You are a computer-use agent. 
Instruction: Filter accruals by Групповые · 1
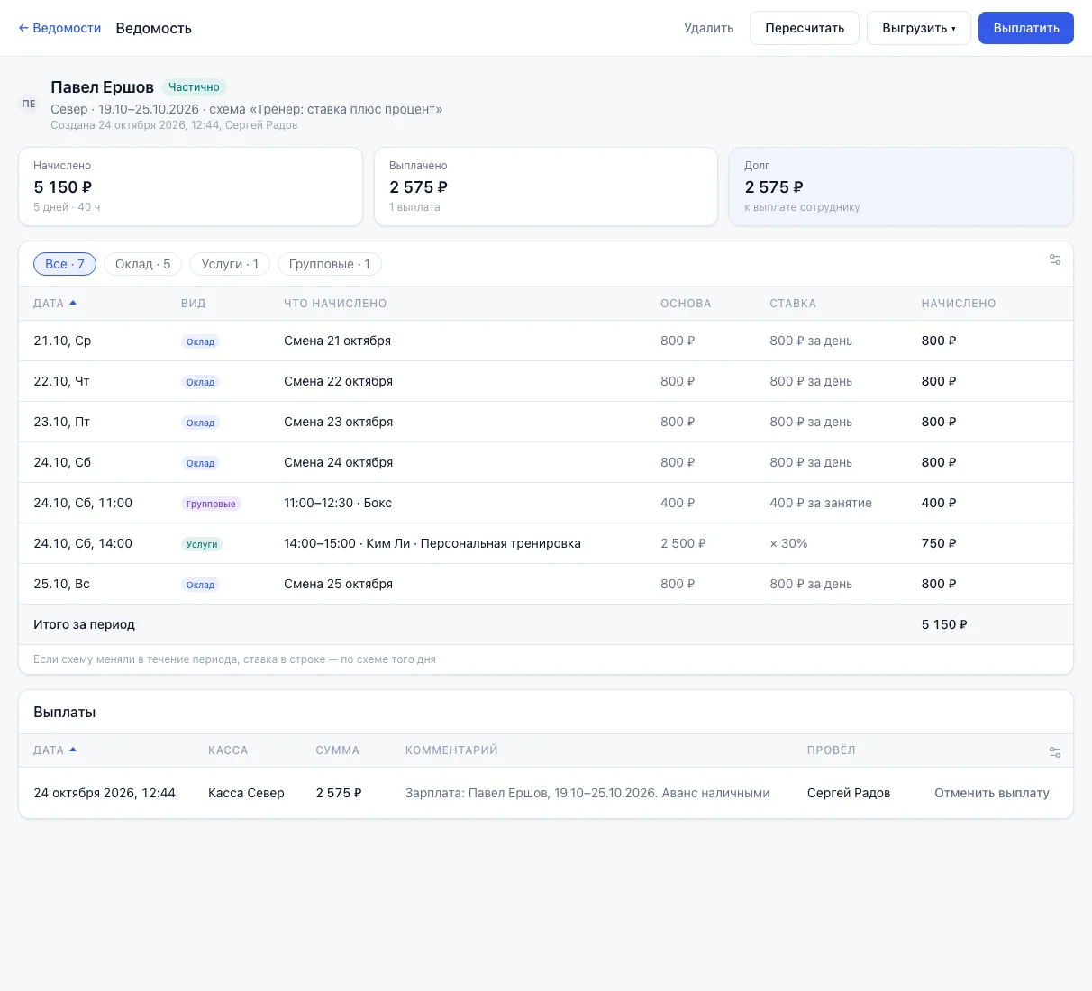coord(330,264)
